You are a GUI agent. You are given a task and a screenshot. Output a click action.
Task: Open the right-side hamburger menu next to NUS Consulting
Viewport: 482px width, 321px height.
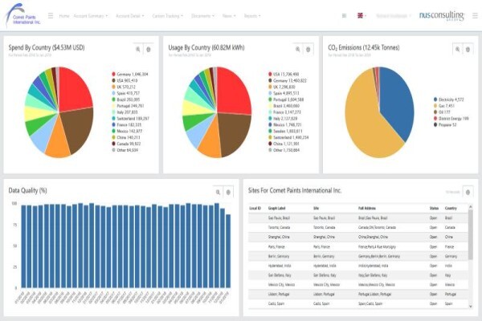(x=475, y=15)
